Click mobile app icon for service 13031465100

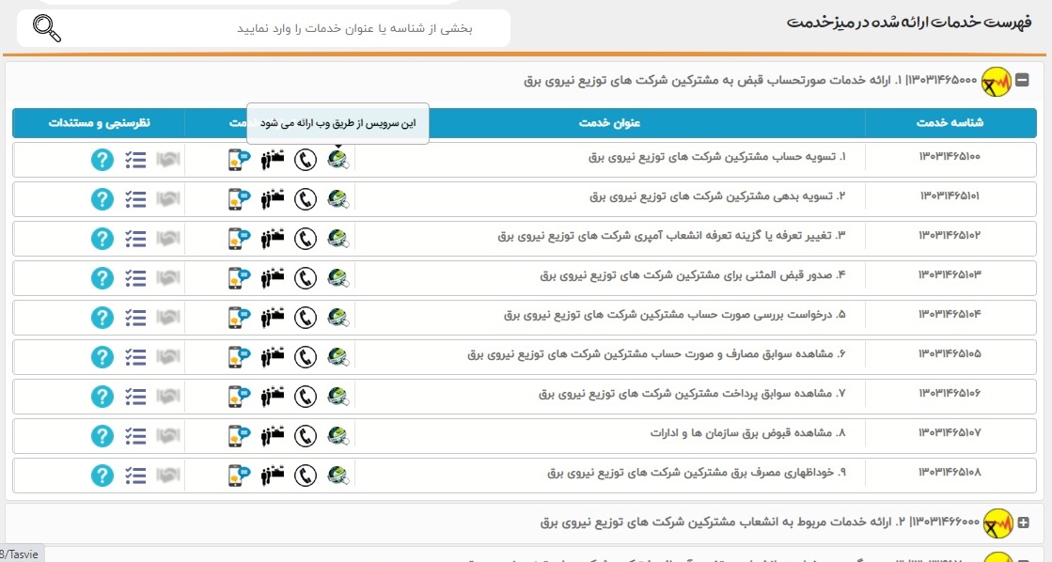click(x=239, y=160)
